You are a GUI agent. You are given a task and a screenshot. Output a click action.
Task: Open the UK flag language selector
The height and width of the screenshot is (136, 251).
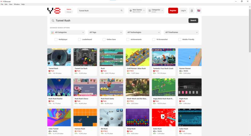[199, 11]
